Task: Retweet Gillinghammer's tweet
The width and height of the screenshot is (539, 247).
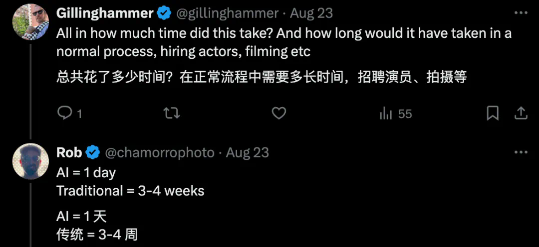Action: pos(172,114)
